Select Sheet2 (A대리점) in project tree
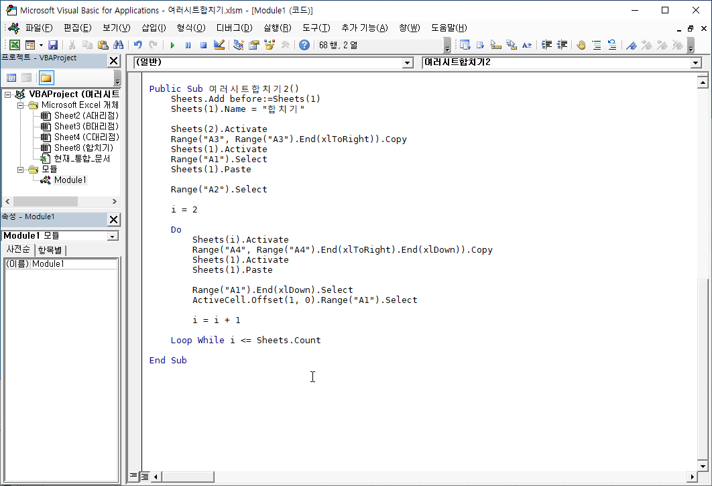 click(x=86, y=115)
